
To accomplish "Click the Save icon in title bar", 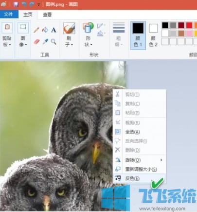I will [16, 4].
